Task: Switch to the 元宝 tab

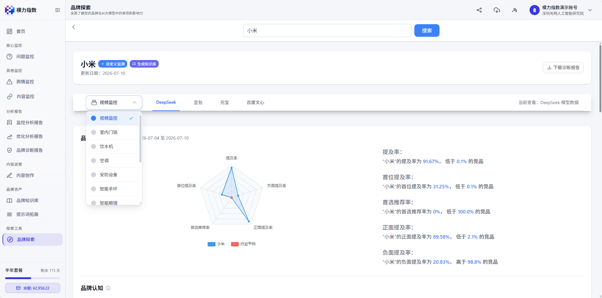Action: tap(224, 102)
